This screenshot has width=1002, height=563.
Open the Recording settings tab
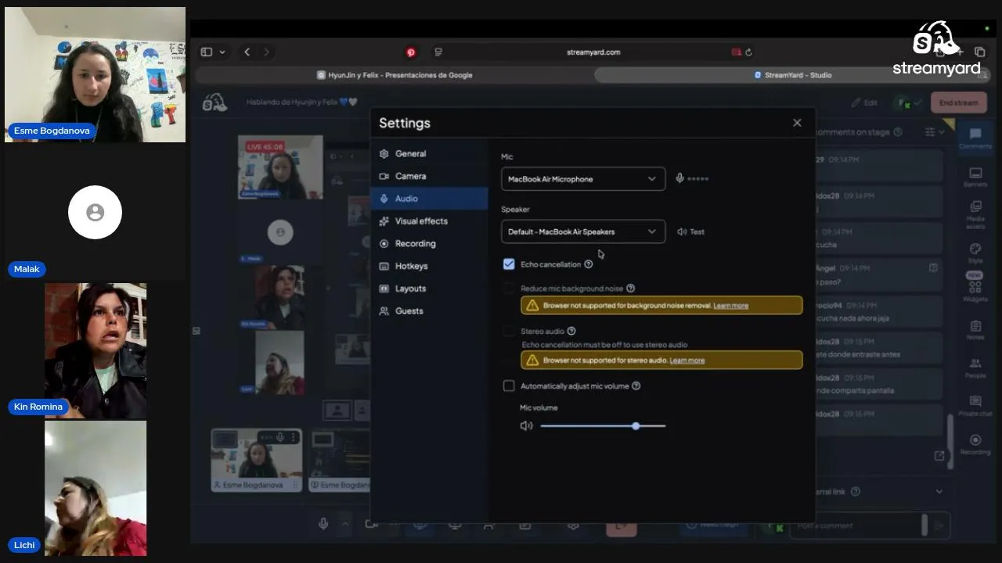click(430, 244)
